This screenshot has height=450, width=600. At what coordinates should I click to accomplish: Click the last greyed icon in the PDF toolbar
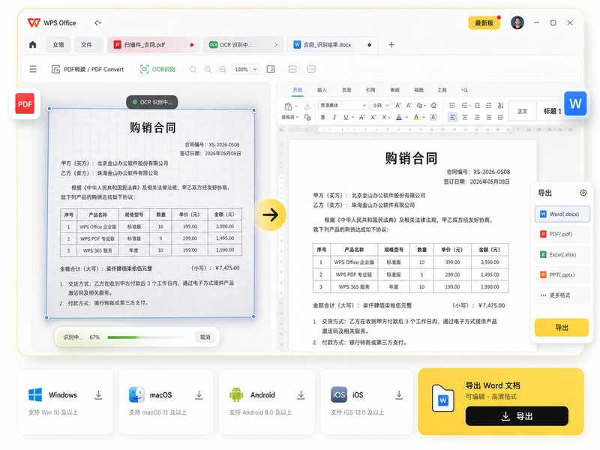tap(311, 69)
